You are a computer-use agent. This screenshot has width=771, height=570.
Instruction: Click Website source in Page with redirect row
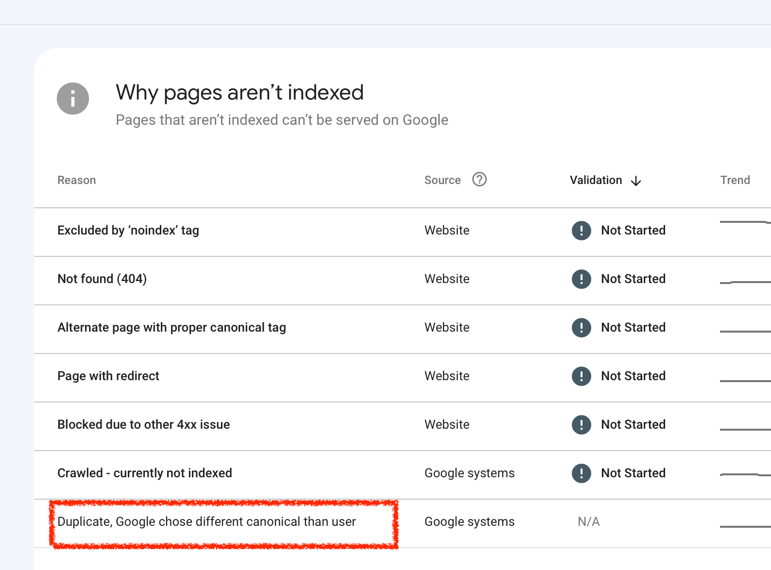[x=447, y=376]
